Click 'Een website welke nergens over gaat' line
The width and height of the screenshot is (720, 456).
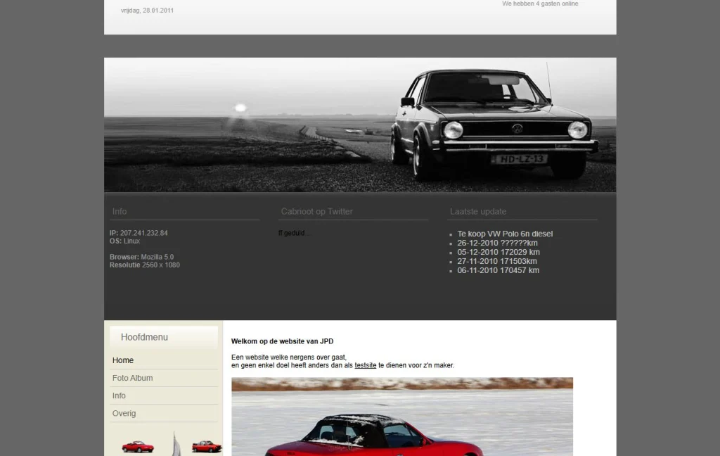click(x=289, y=357)
